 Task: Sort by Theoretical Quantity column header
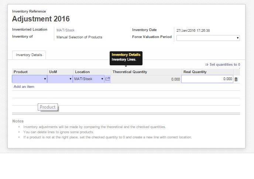(146, 72)
